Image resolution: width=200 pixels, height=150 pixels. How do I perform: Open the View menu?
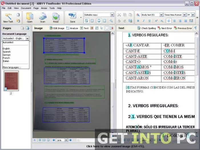click(x=16, y=8)
